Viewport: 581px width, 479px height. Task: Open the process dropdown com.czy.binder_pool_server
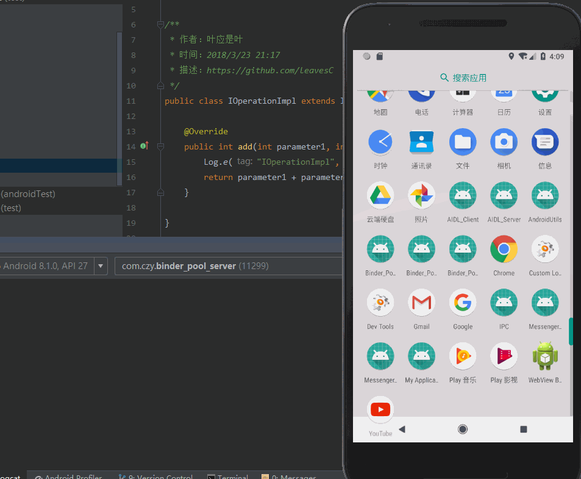pos(228,266)
